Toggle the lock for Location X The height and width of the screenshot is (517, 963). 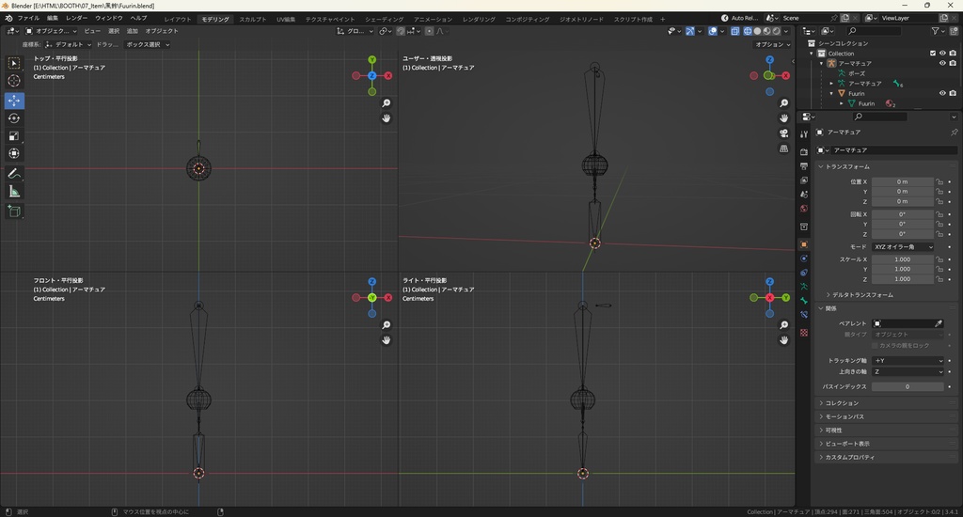(939, 181)
